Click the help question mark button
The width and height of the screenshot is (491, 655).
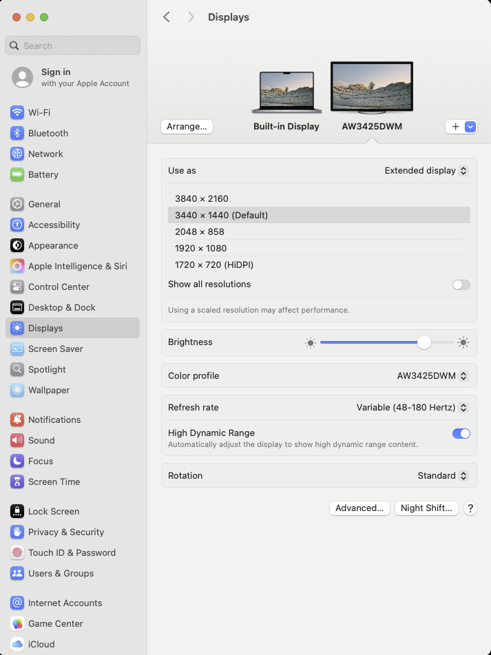pos(470,508)
